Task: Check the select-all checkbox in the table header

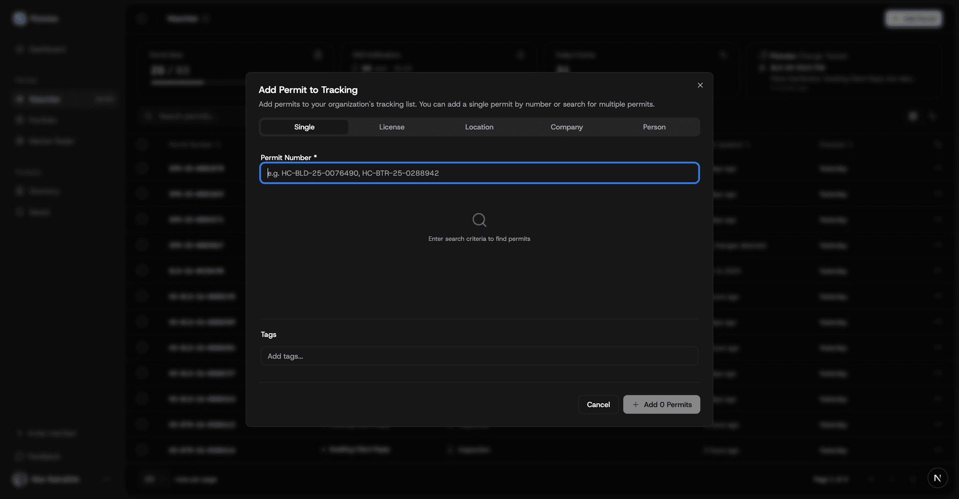Action: click(x=142, y=144)
